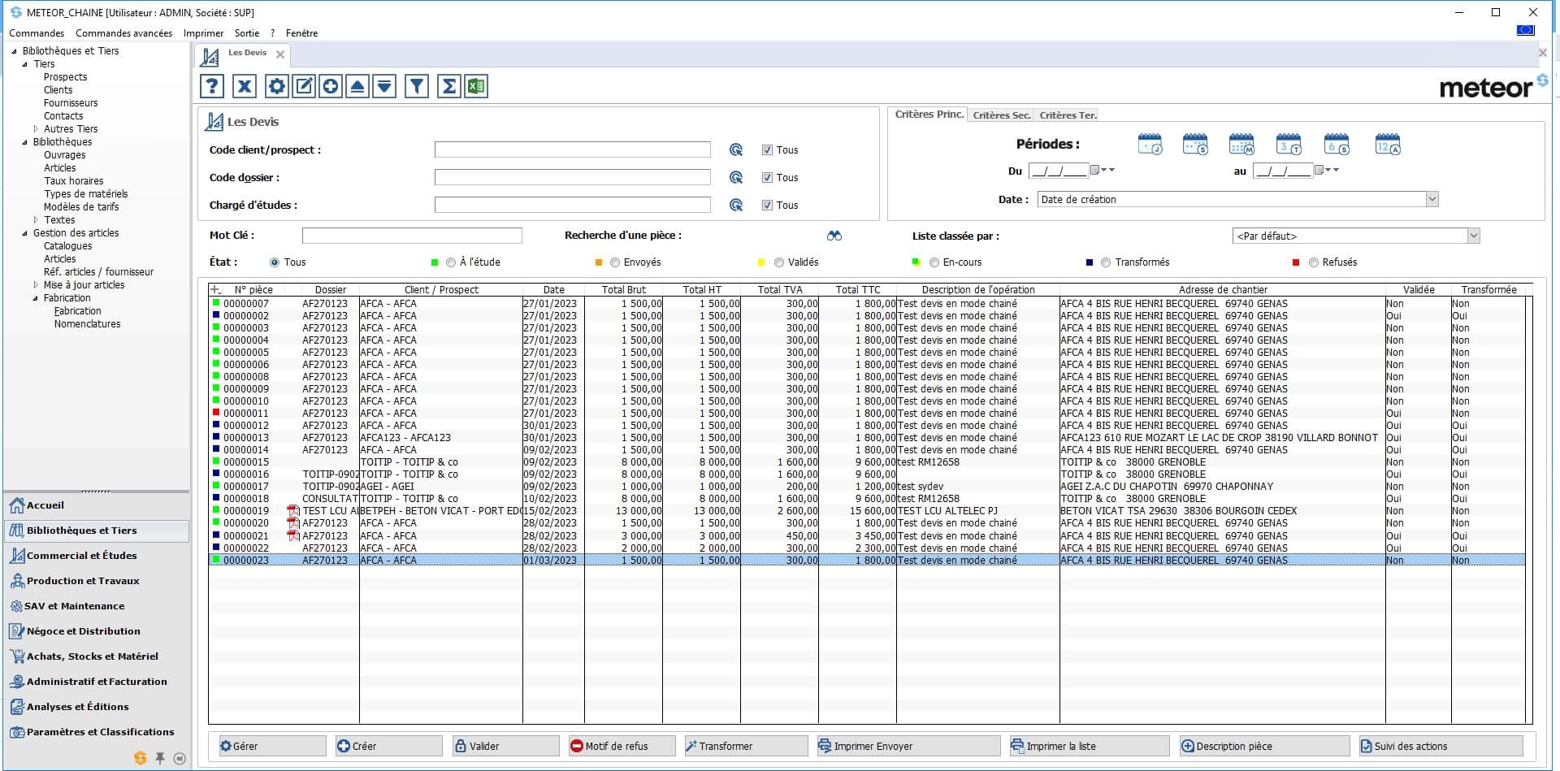This screenshot has height=771, width=1560.
Task: Toggle Tous checkbox for Code client/prospect
Action: click(x=767, y=150)
